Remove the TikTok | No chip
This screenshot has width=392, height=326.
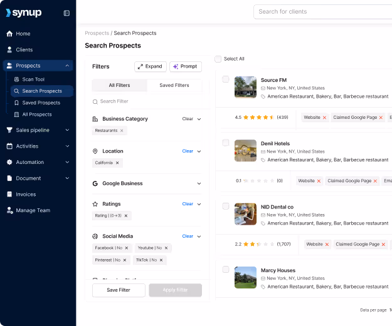coord(161,260)
